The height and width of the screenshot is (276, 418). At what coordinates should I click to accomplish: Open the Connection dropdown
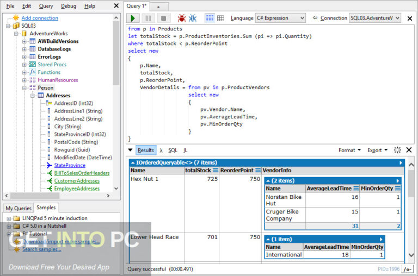click(x=375, y=18)
